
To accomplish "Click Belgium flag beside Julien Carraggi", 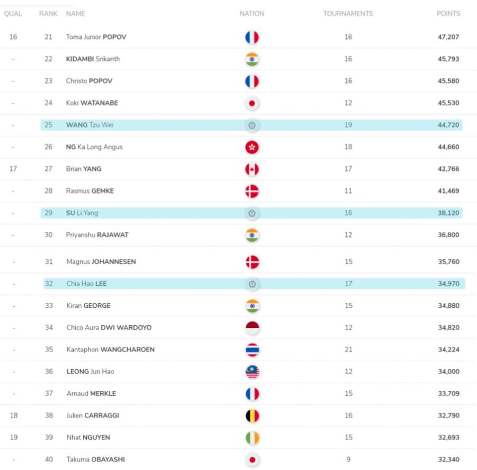I will [252, 416].
